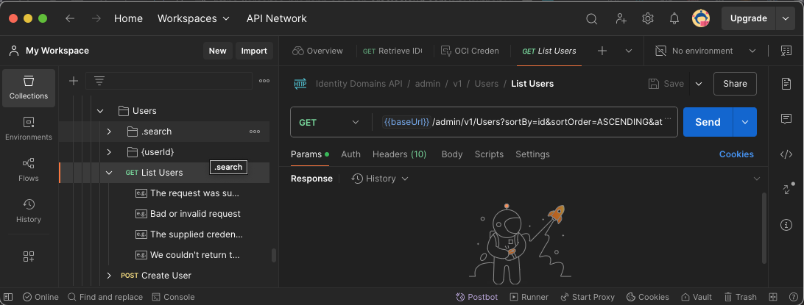The height and width of the screenshot is (305, 804).
Task: Go forward with the right arrow
Action: tap(96, 18)
